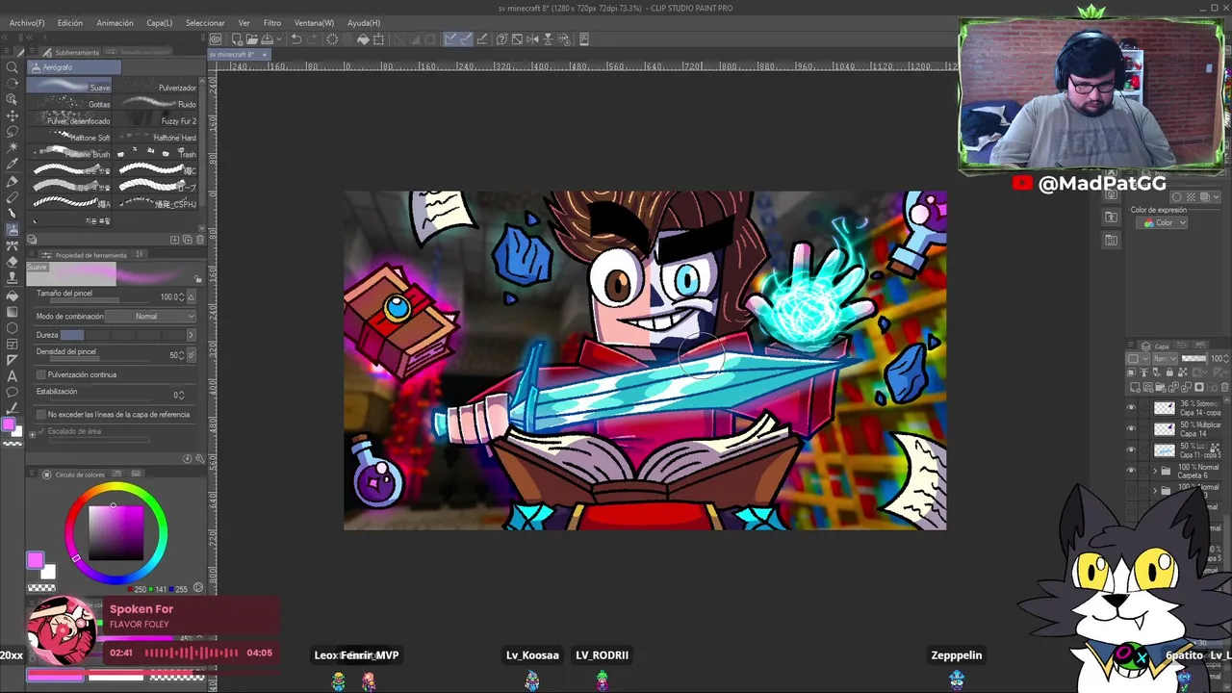Select the Auto select magic wand tool

[x=12, y=147]
